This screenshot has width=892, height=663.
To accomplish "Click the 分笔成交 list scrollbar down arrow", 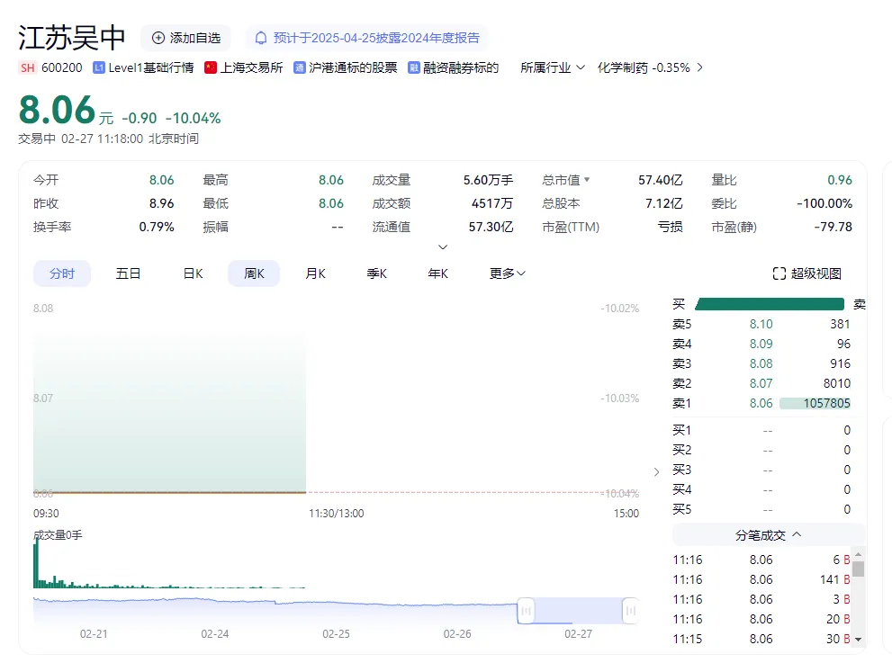I will point(858,639).
